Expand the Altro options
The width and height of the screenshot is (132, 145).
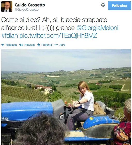click(63, 45)
